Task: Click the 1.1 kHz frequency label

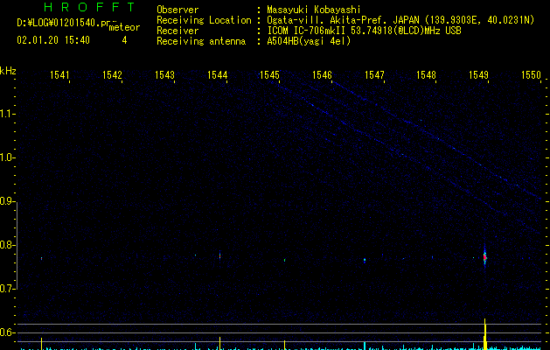Action: (8, 114)
